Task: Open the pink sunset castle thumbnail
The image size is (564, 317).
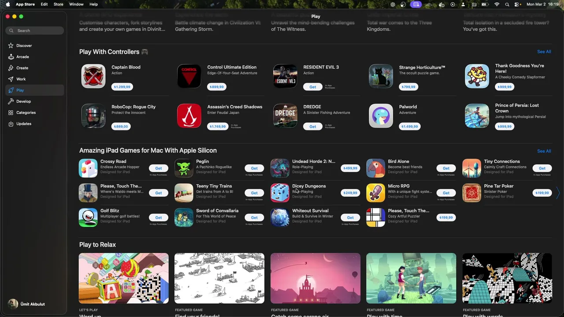Action: pyautogui.click(x=315, y=278)
